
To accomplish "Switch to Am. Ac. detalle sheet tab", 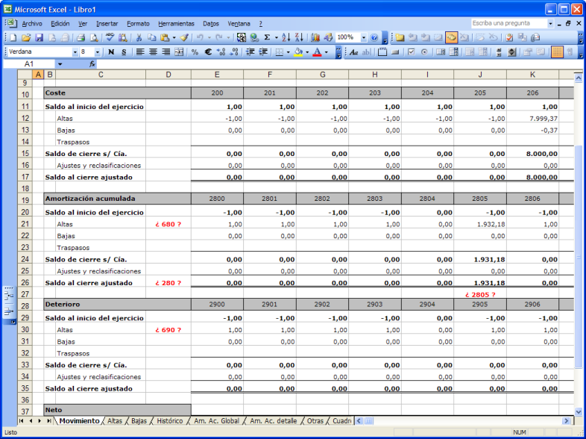I will (x=273, y=421).
